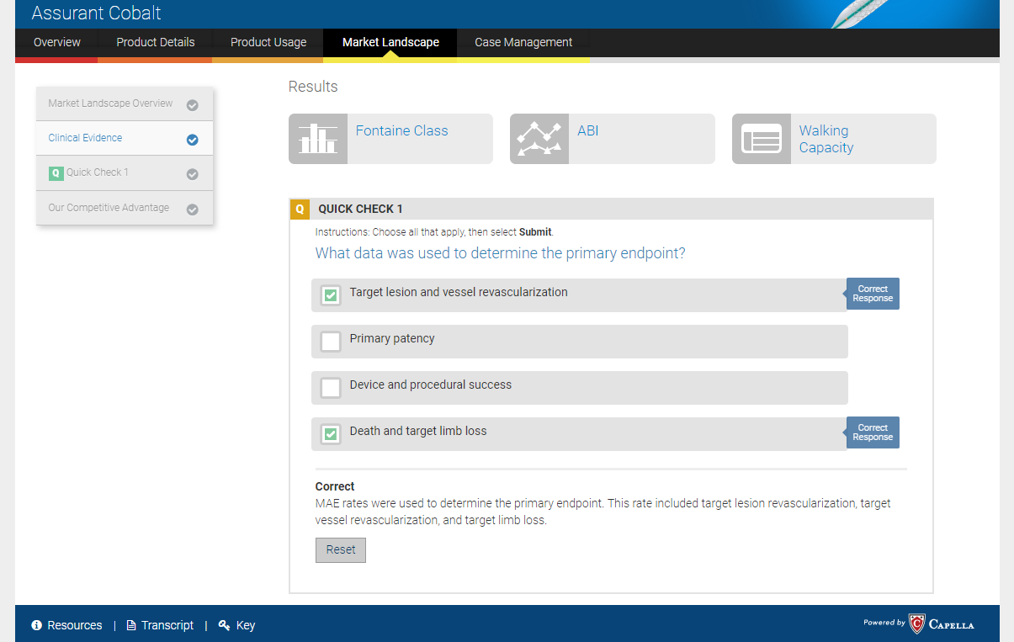
Task: Click the key icon in footer
Action: tap(224, 625)
